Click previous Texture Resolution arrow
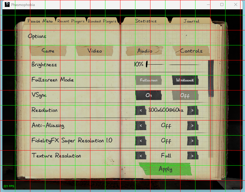The image size is (245, 192). (141, 156)
